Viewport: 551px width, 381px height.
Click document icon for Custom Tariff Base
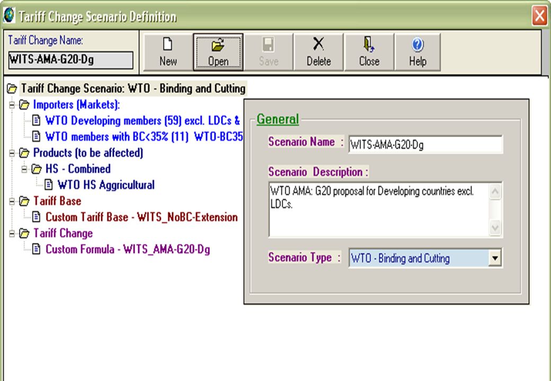[36, 217]
